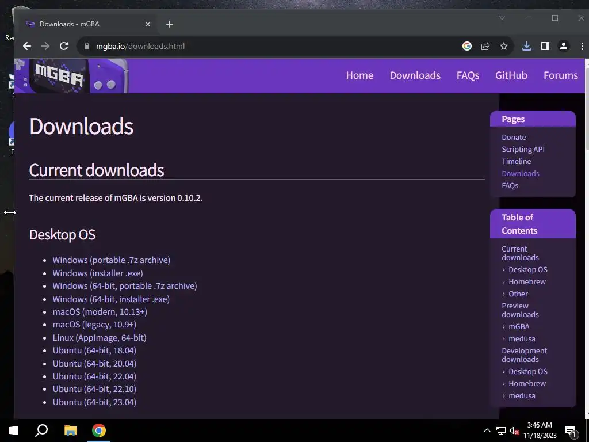Download Ubuntu 64-bit 22.10 package
Image resolution: width=589 pixels, height=442 pixels.
pyautogui.click(x=94, y=389)
